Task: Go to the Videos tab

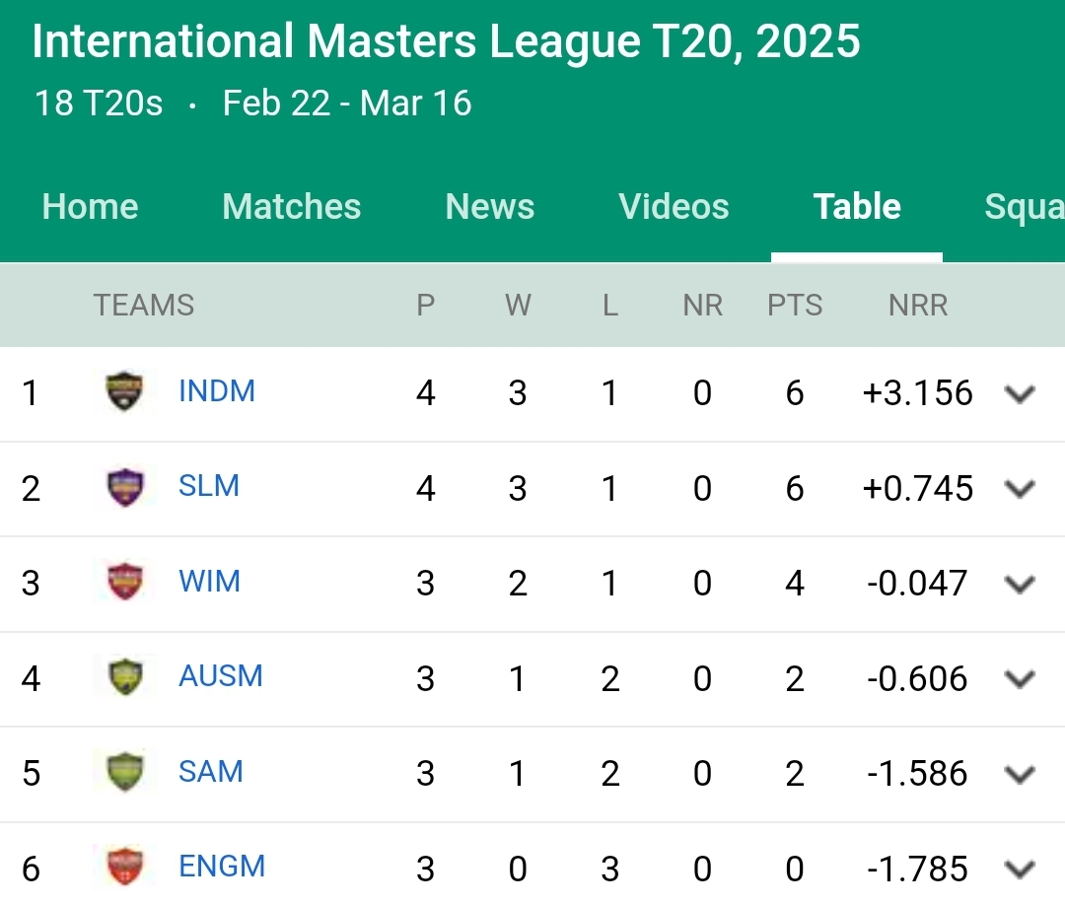Action: 674,206
